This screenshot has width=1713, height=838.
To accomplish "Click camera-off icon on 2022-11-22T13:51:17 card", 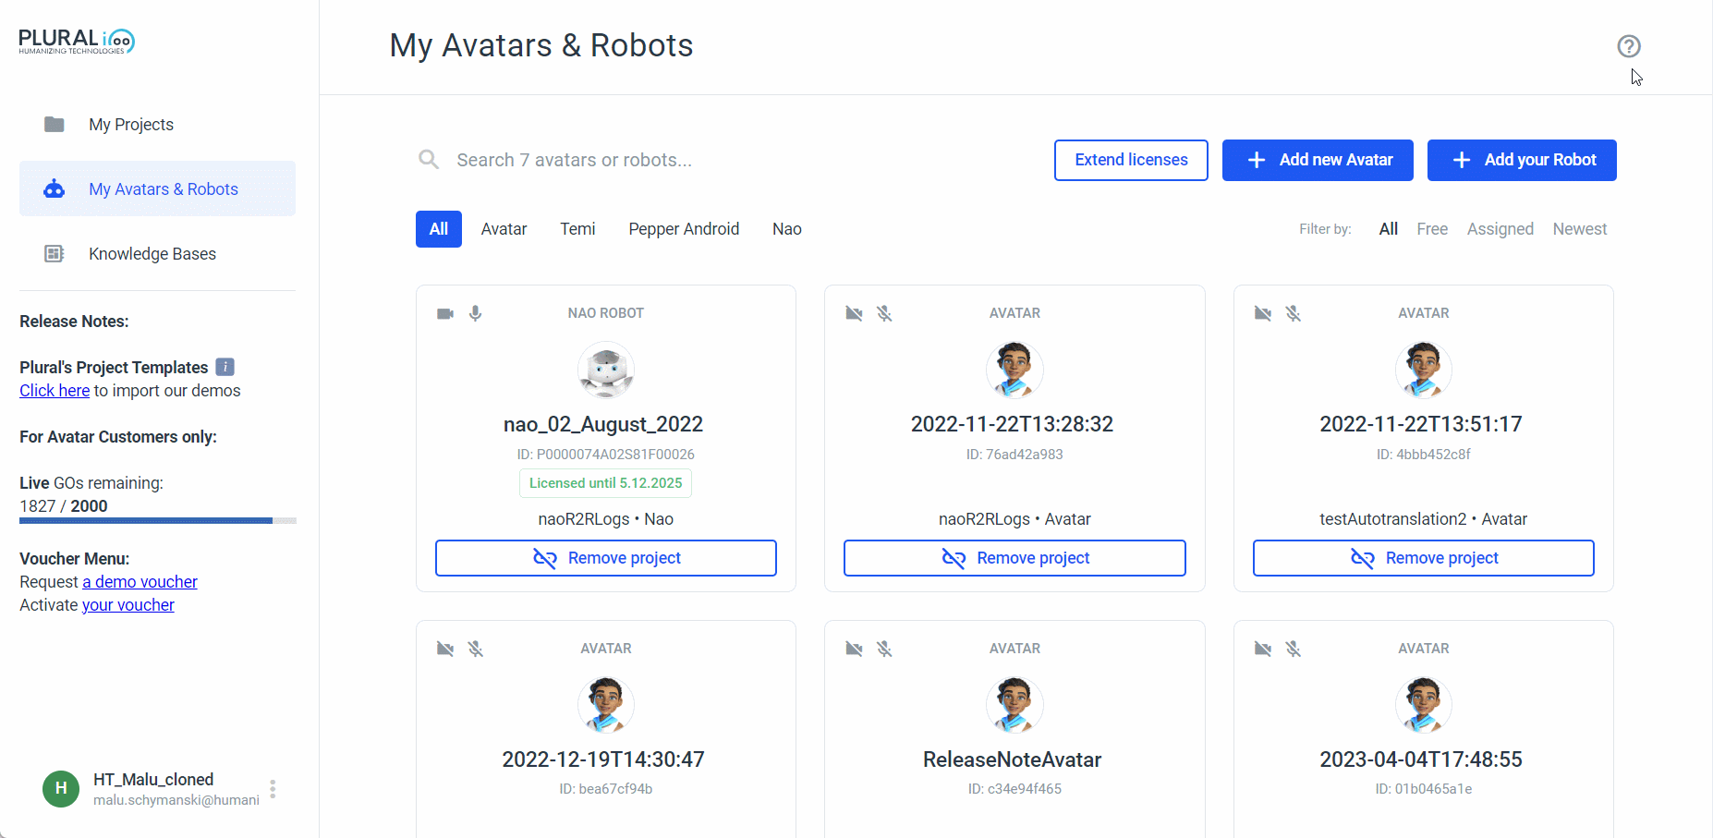I will pos(1263,313).
